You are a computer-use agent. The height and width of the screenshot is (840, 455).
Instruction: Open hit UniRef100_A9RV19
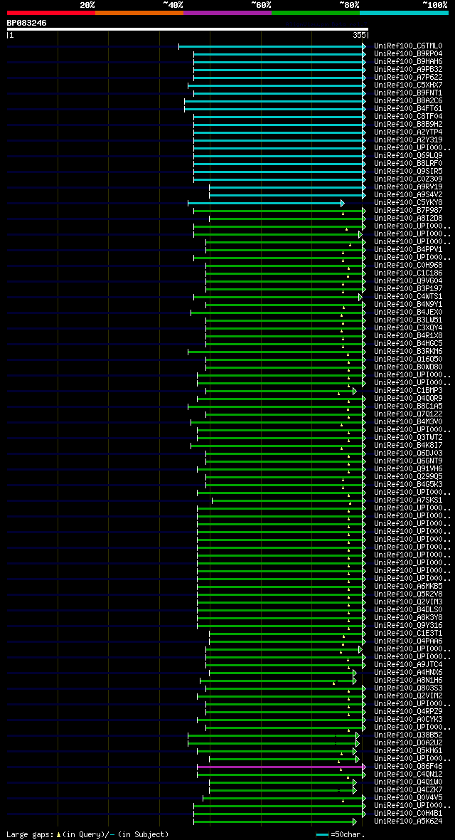(x=408, y=187)
